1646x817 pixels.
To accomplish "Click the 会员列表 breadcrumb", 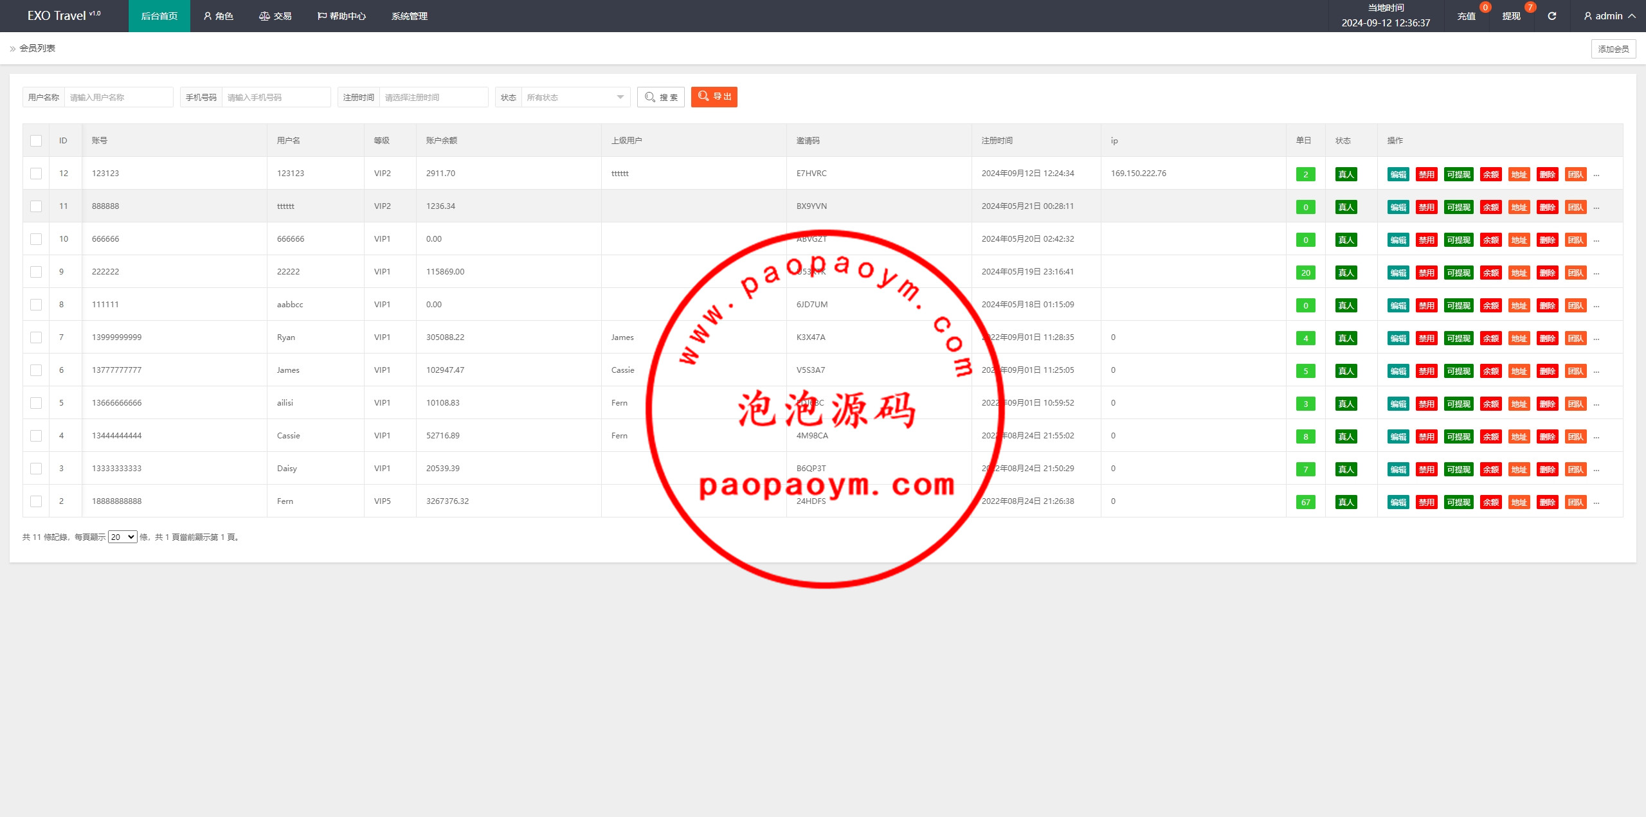I will (x=37, y=48).
